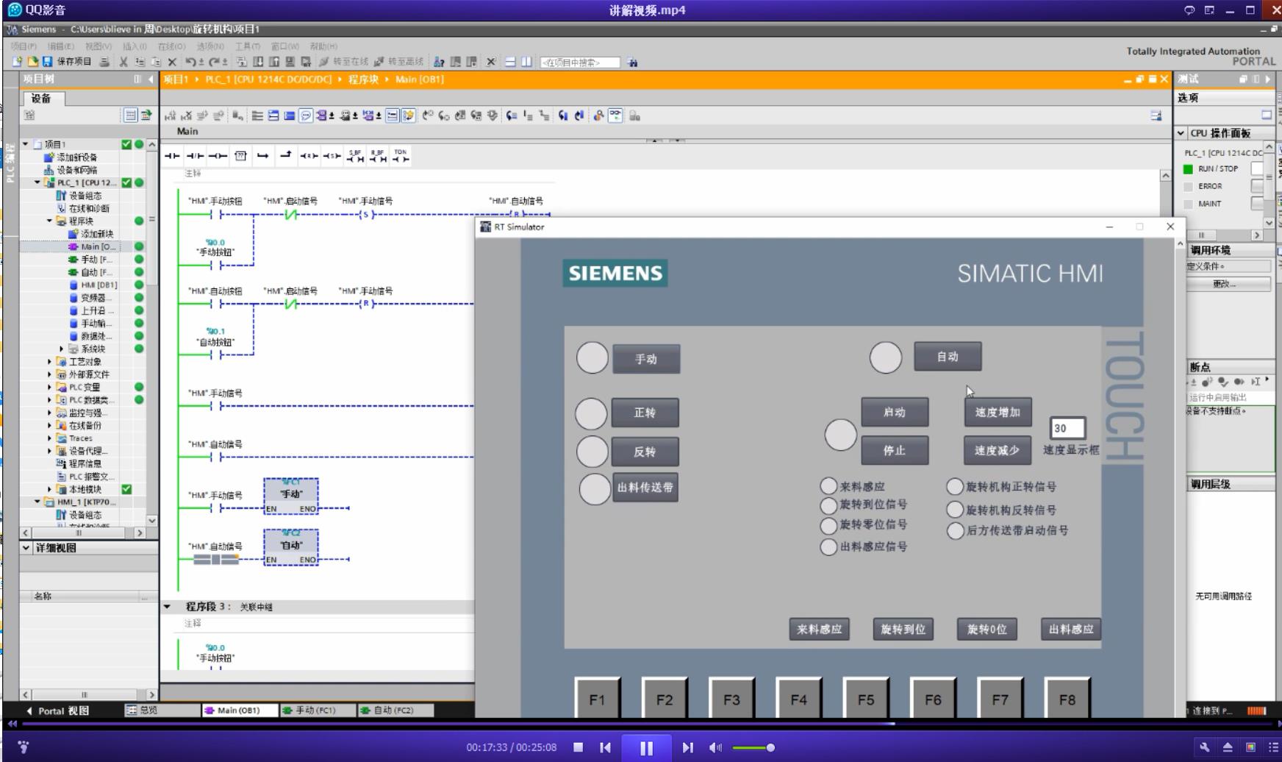Image resolution: width=1282 pixels, height=762 pixels.
Task: Click the open project icon
Action: 32,62
